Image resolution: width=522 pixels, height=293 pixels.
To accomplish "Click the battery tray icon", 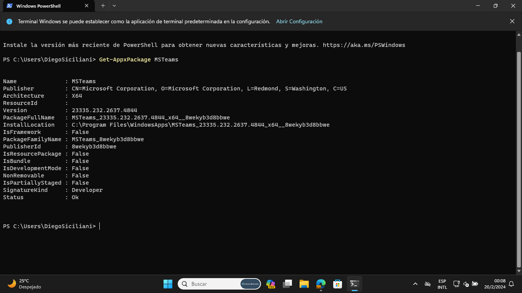I will pos(475,284).
